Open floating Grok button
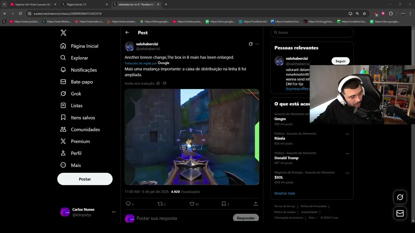This screenshot has width=415, height=233. pos(400,197)
